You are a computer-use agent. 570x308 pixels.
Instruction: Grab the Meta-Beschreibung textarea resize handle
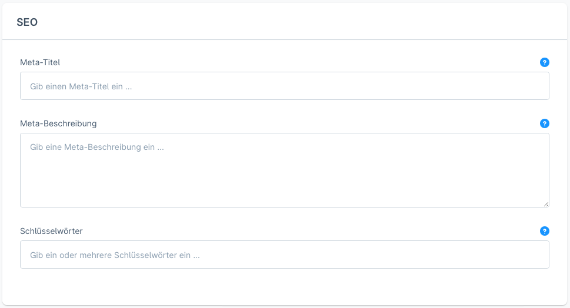(546, 204)
